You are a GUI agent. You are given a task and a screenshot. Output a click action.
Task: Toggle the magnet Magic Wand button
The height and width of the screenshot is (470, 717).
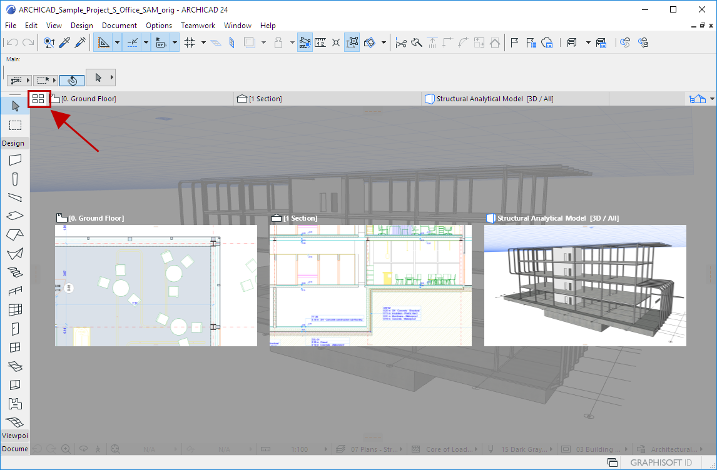72,80
